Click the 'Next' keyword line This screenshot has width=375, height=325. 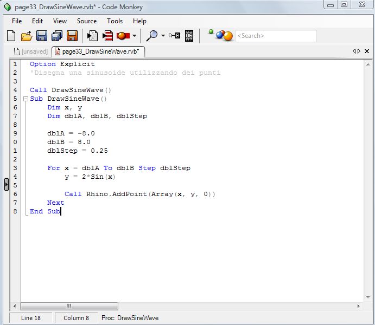click(56, 203)
